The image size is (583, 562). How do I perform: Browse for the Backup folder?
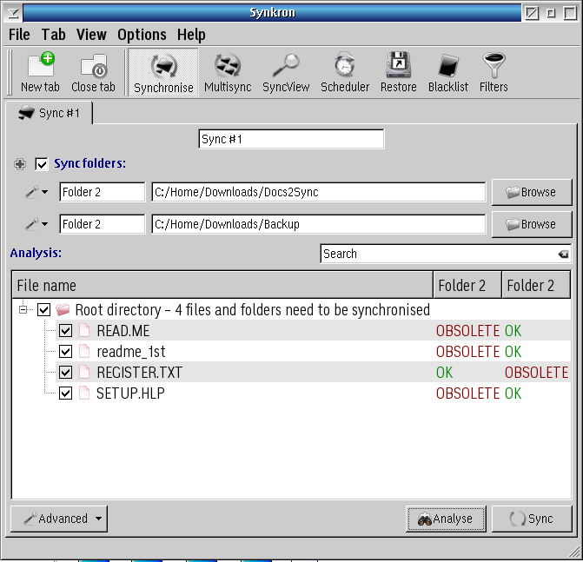[532, 224]
